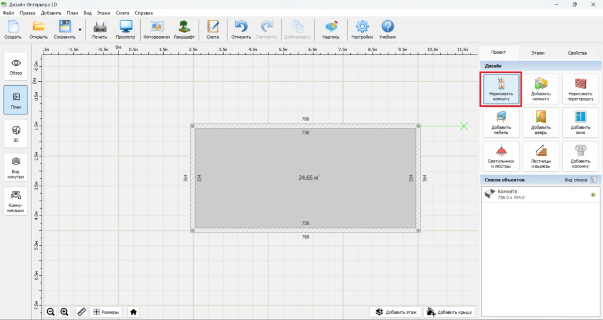Print the plan with the Печать icon

(x=99, y=30)
